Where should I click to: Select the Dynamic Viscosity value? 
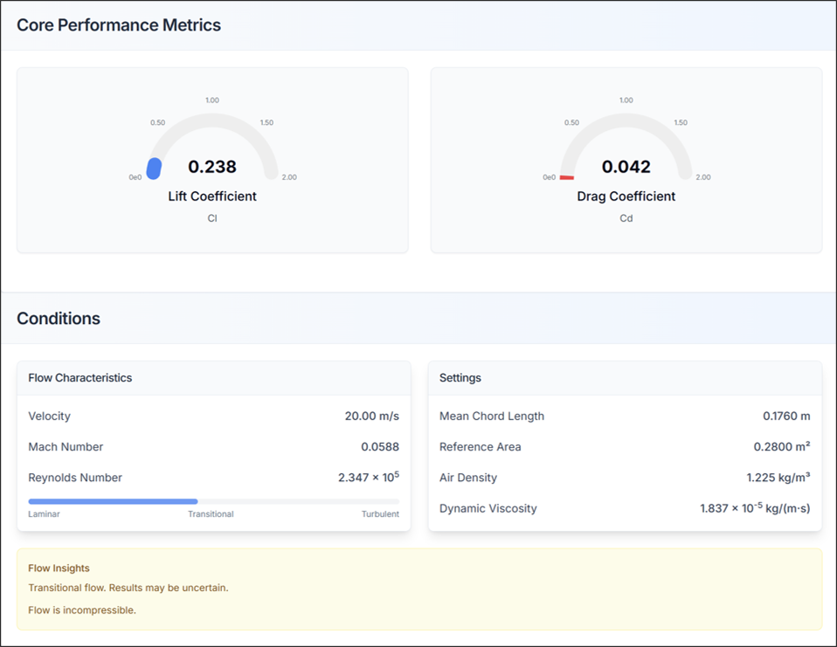(754, 508)
